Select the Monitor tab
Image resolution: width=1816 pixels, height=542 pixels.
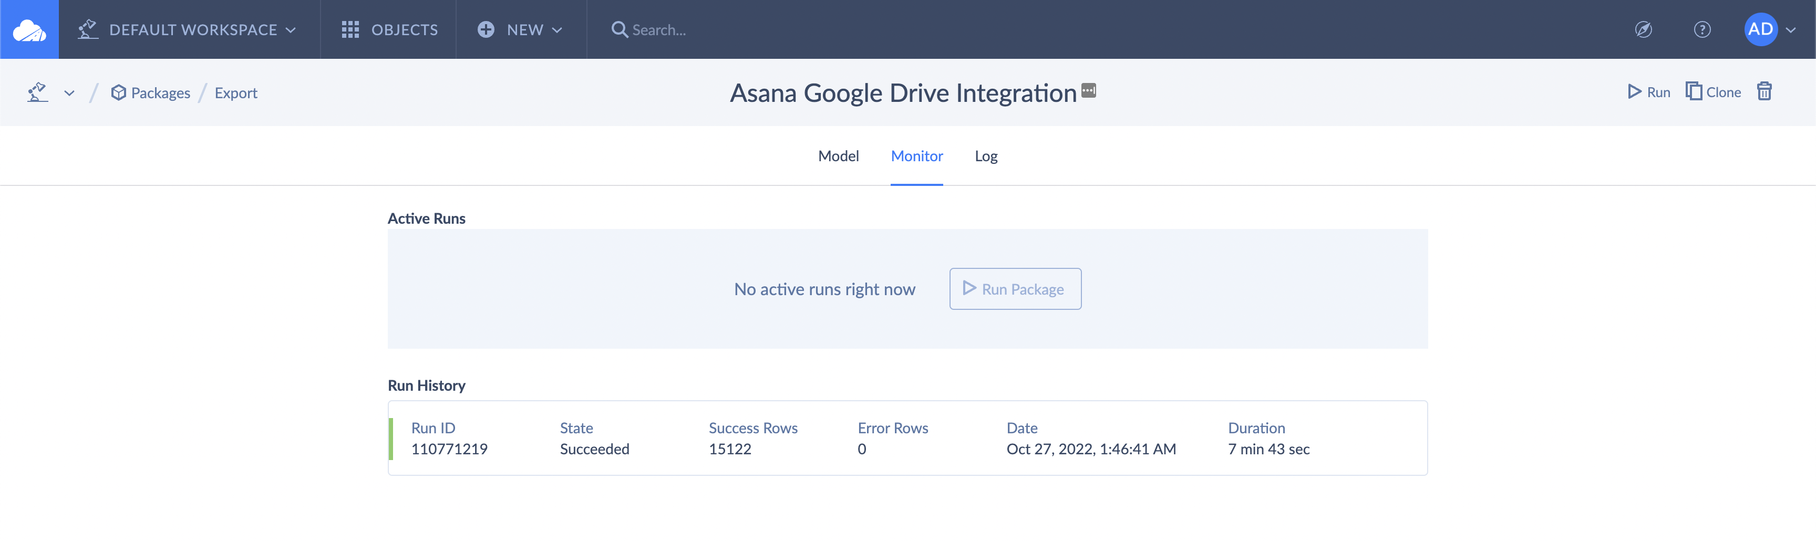916,156
